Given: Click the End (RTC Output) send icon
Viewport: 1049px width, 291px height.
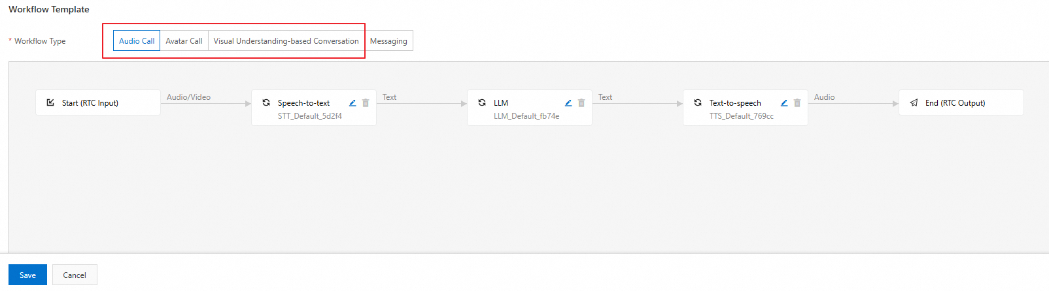Looking at the screenshot, I should 914,102.
